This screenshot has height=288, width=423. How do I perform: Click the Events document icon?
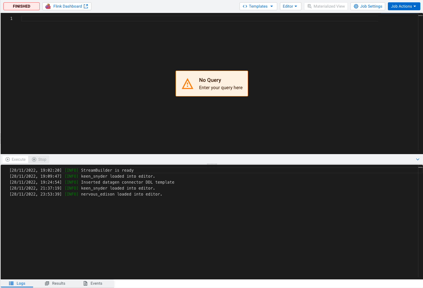[x=85, y=283]
